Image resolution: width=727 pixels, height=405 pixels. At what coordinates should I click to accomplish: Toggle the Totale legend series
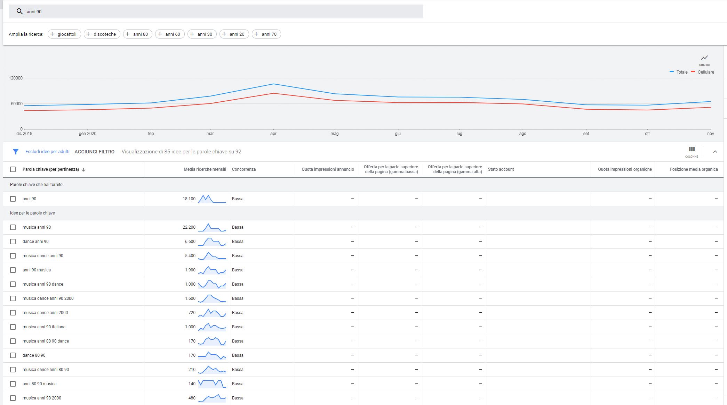(x=679, y=72)
